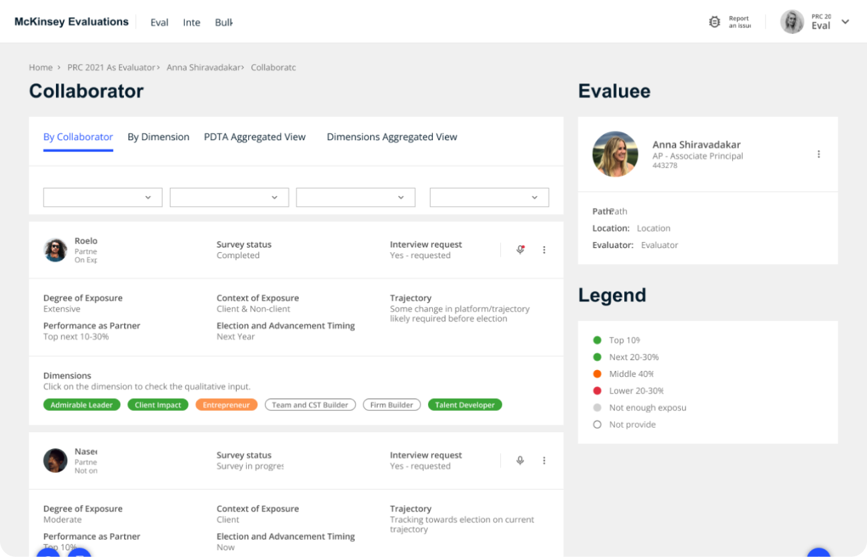867x557 pixels.
Task: Click Top next 10-30% performance value
Action: pos(76,337)
